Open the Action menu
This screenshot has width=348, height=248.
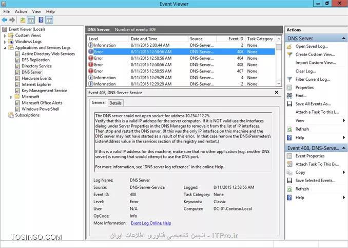[21, 11]
